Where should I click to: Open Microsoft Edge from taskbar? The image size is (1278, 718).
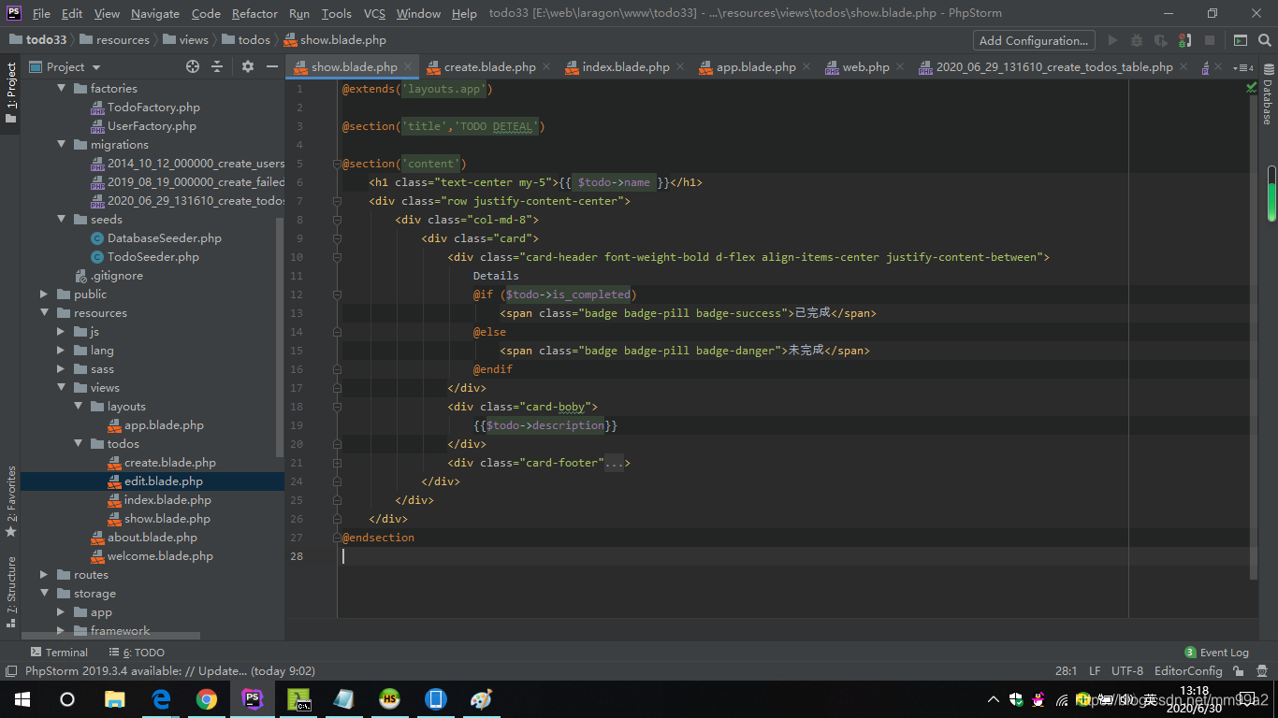[x=161, y=699]
